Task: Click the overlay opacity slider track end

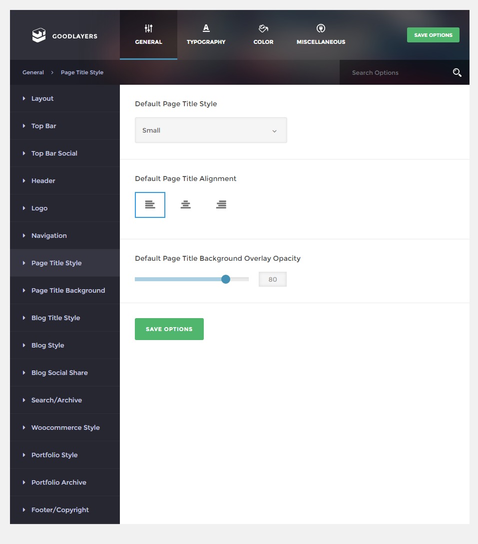Action: pyautogui.click(x=248, y=279)
